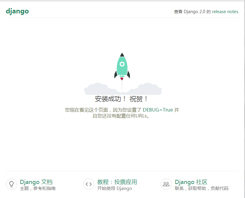Click the django logo heading
Viewport: 245px width, 198px height.
(x=17, y=11)
